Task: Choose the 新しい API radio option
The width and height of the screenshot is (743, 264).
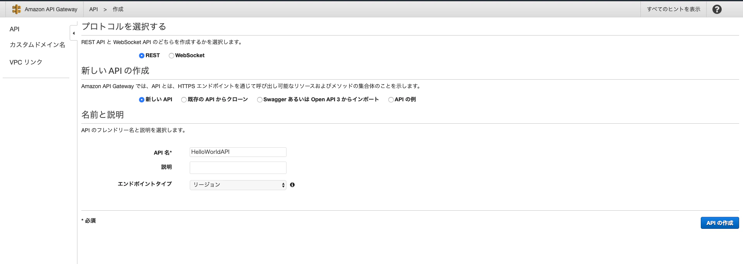Action: point(142,100)
